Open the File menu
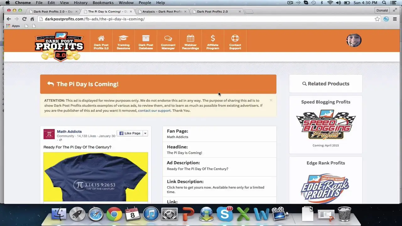 pos(39,3)
